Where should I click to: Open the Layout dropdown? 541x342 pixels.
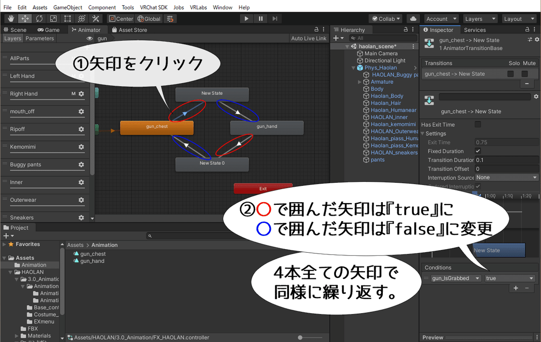518,18
